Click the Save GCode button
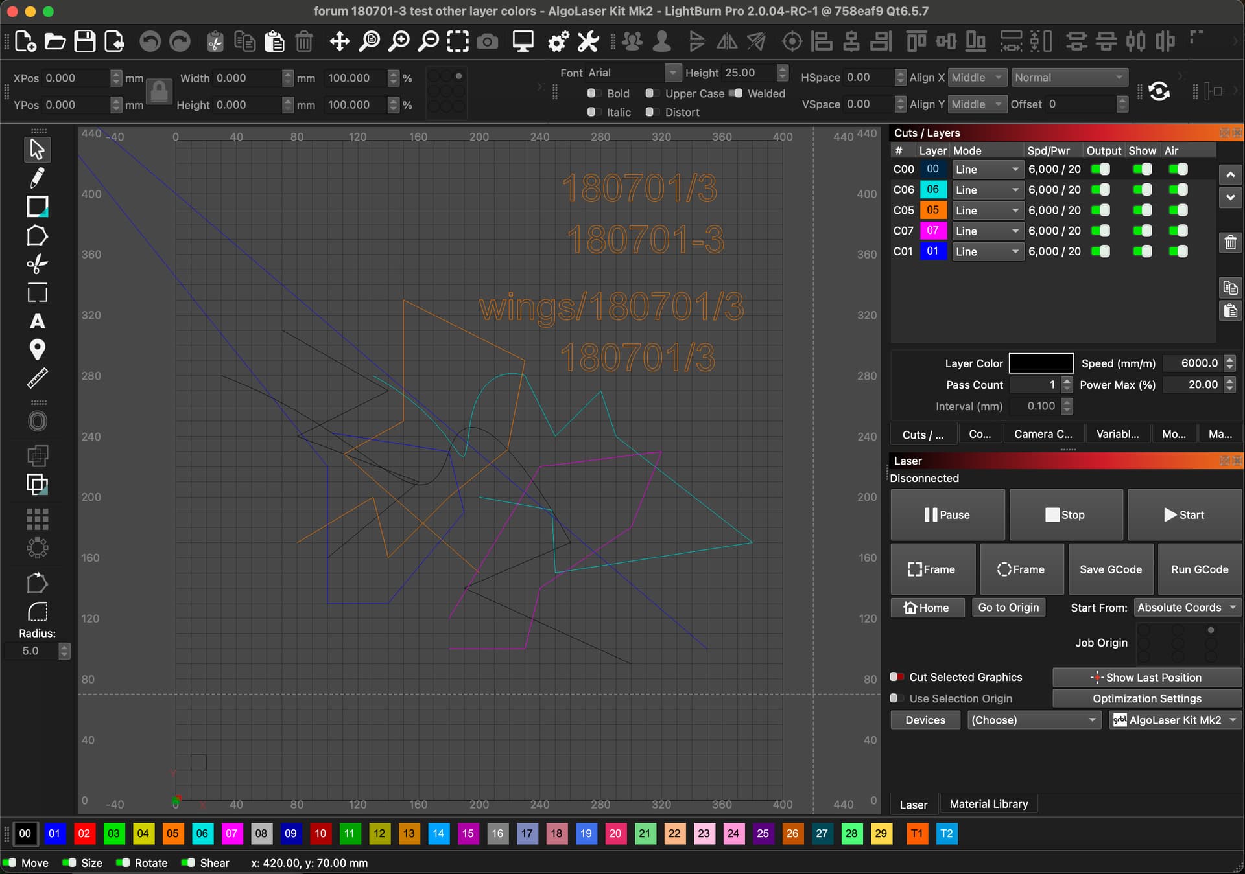 [x=1110, y=569]
